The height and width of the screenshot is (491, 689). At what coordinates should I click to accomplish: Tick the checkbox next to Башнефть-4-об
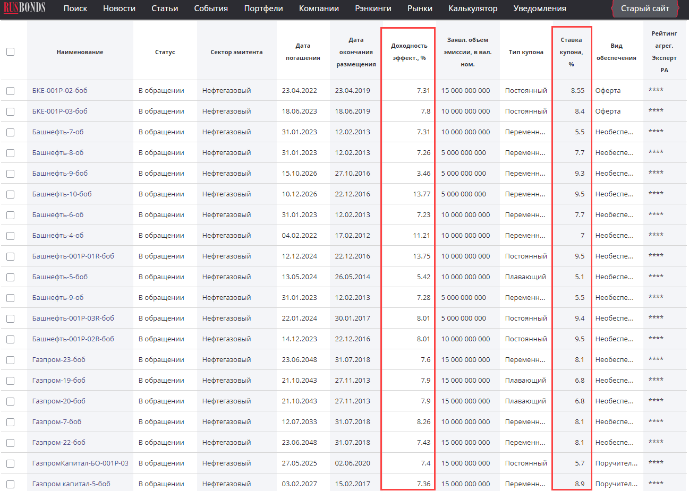point(11,236)
